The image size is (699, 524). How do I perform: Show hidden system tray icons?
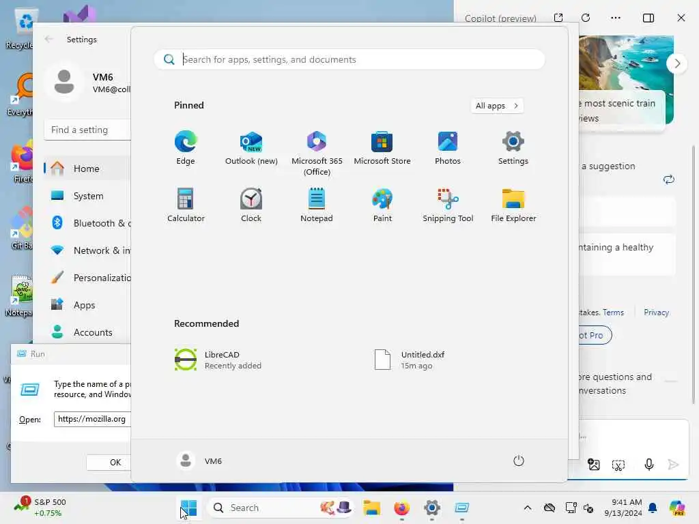click(528, 508)
